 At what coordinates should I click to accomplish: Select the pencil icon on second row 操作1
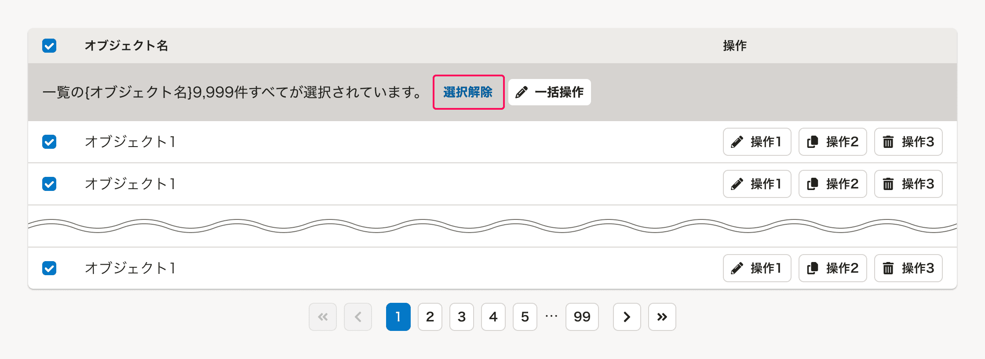click(738, 184)
